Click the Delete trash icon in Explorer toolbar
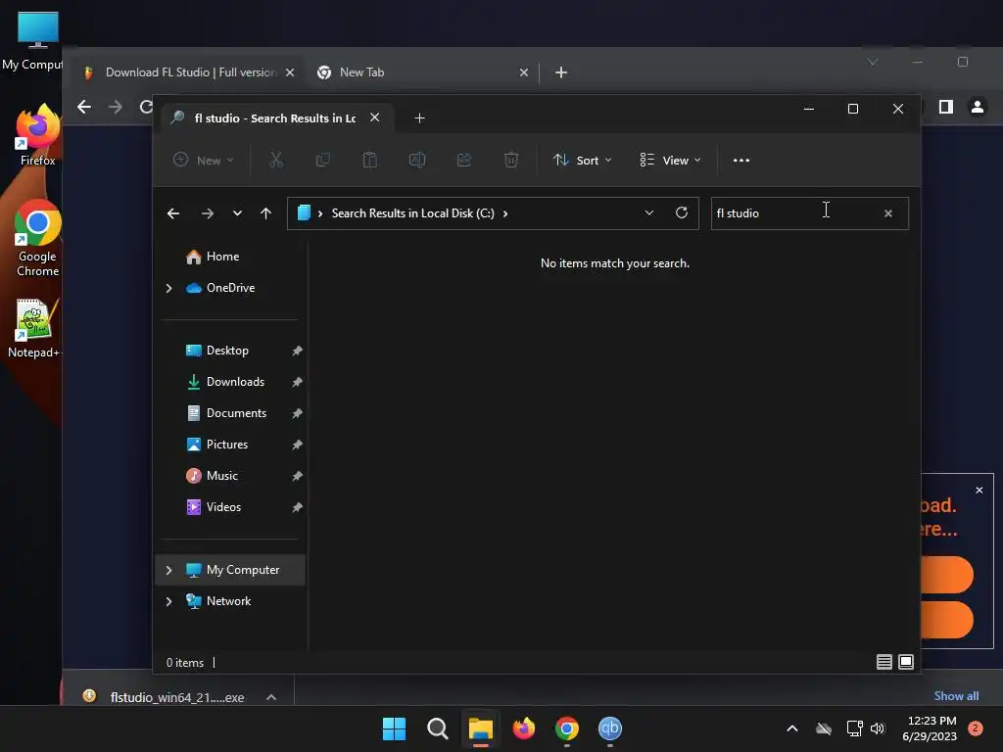This screenshot has height=752, width=1003. [511, 160]
